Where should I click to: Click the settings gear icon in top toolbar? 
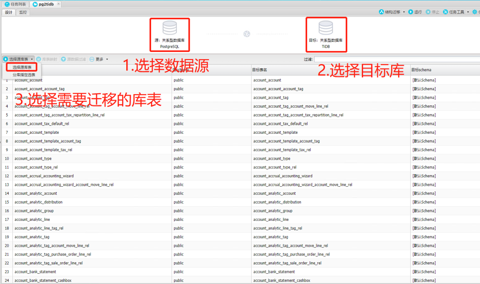(x=475, y=12)
